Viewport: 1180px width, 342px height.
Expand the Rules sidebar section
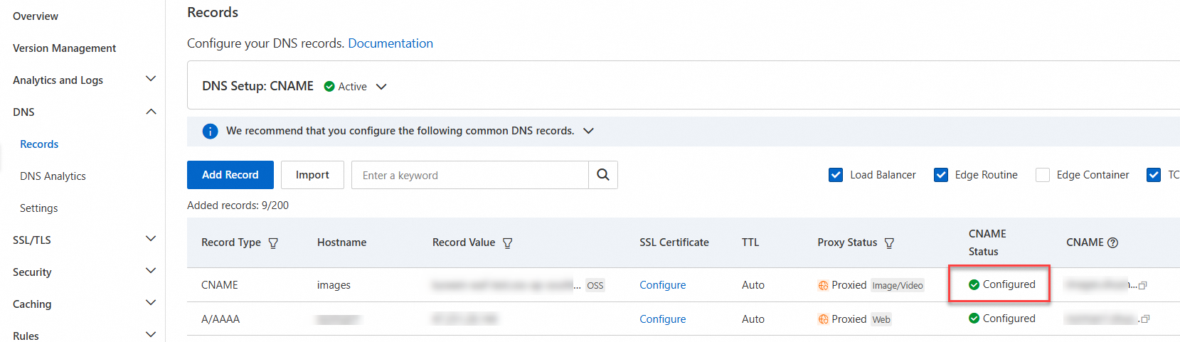tap(151, 334)
